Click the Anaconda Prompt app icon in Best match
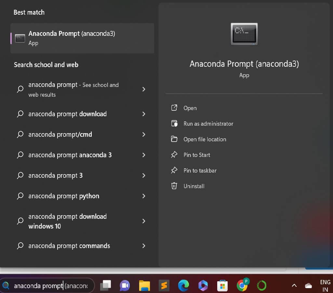Image resolution: width=333 pixels, height=293 pixels. 20,38
